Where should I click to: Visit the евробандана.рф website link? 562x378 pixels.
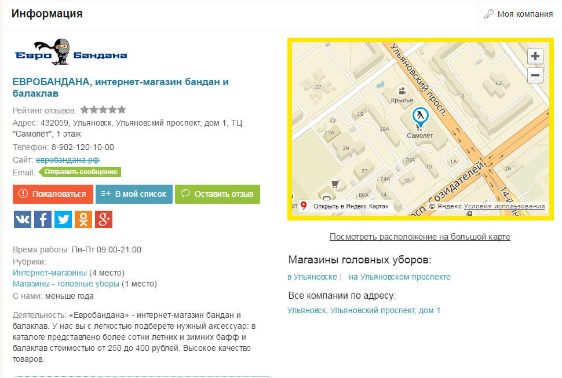67,160
